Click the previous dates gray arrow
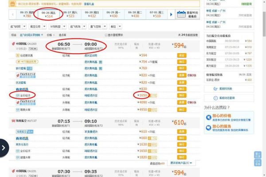 [12, 15]
